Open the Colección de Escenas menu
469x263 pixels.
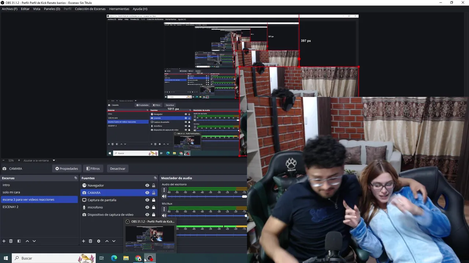click(x=90, y=9)
